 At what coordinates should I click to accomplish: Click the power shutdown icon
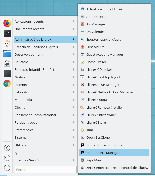click(x=7, y=168)
